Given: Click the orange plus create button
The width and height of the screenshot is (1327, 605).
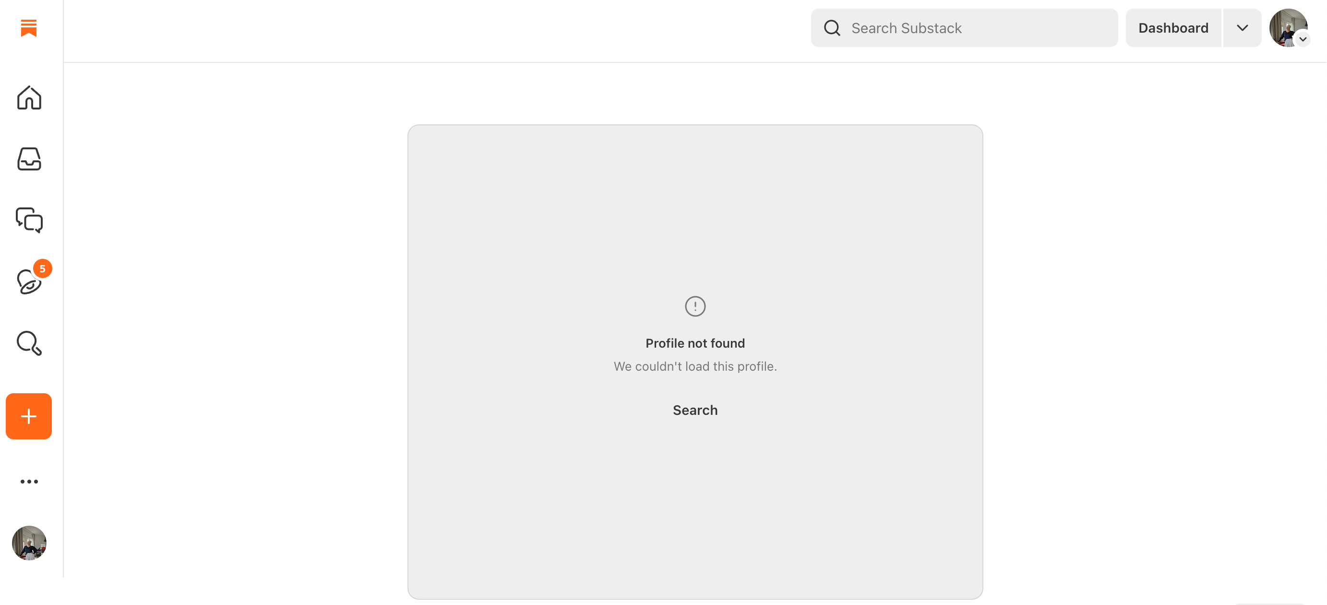Looking at the screenshot, I should coord(29,416).
